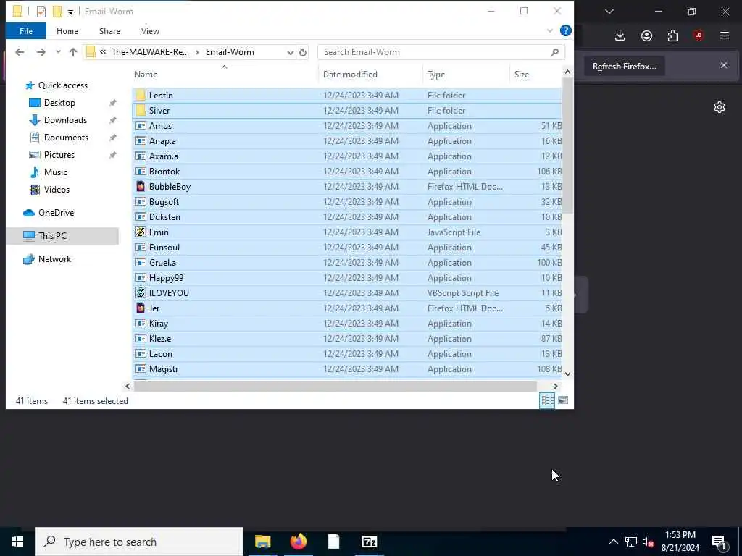Select Quick access in navigation pane
The width and height of the screenshot is (742, 556).
click(x=62, y=85)
